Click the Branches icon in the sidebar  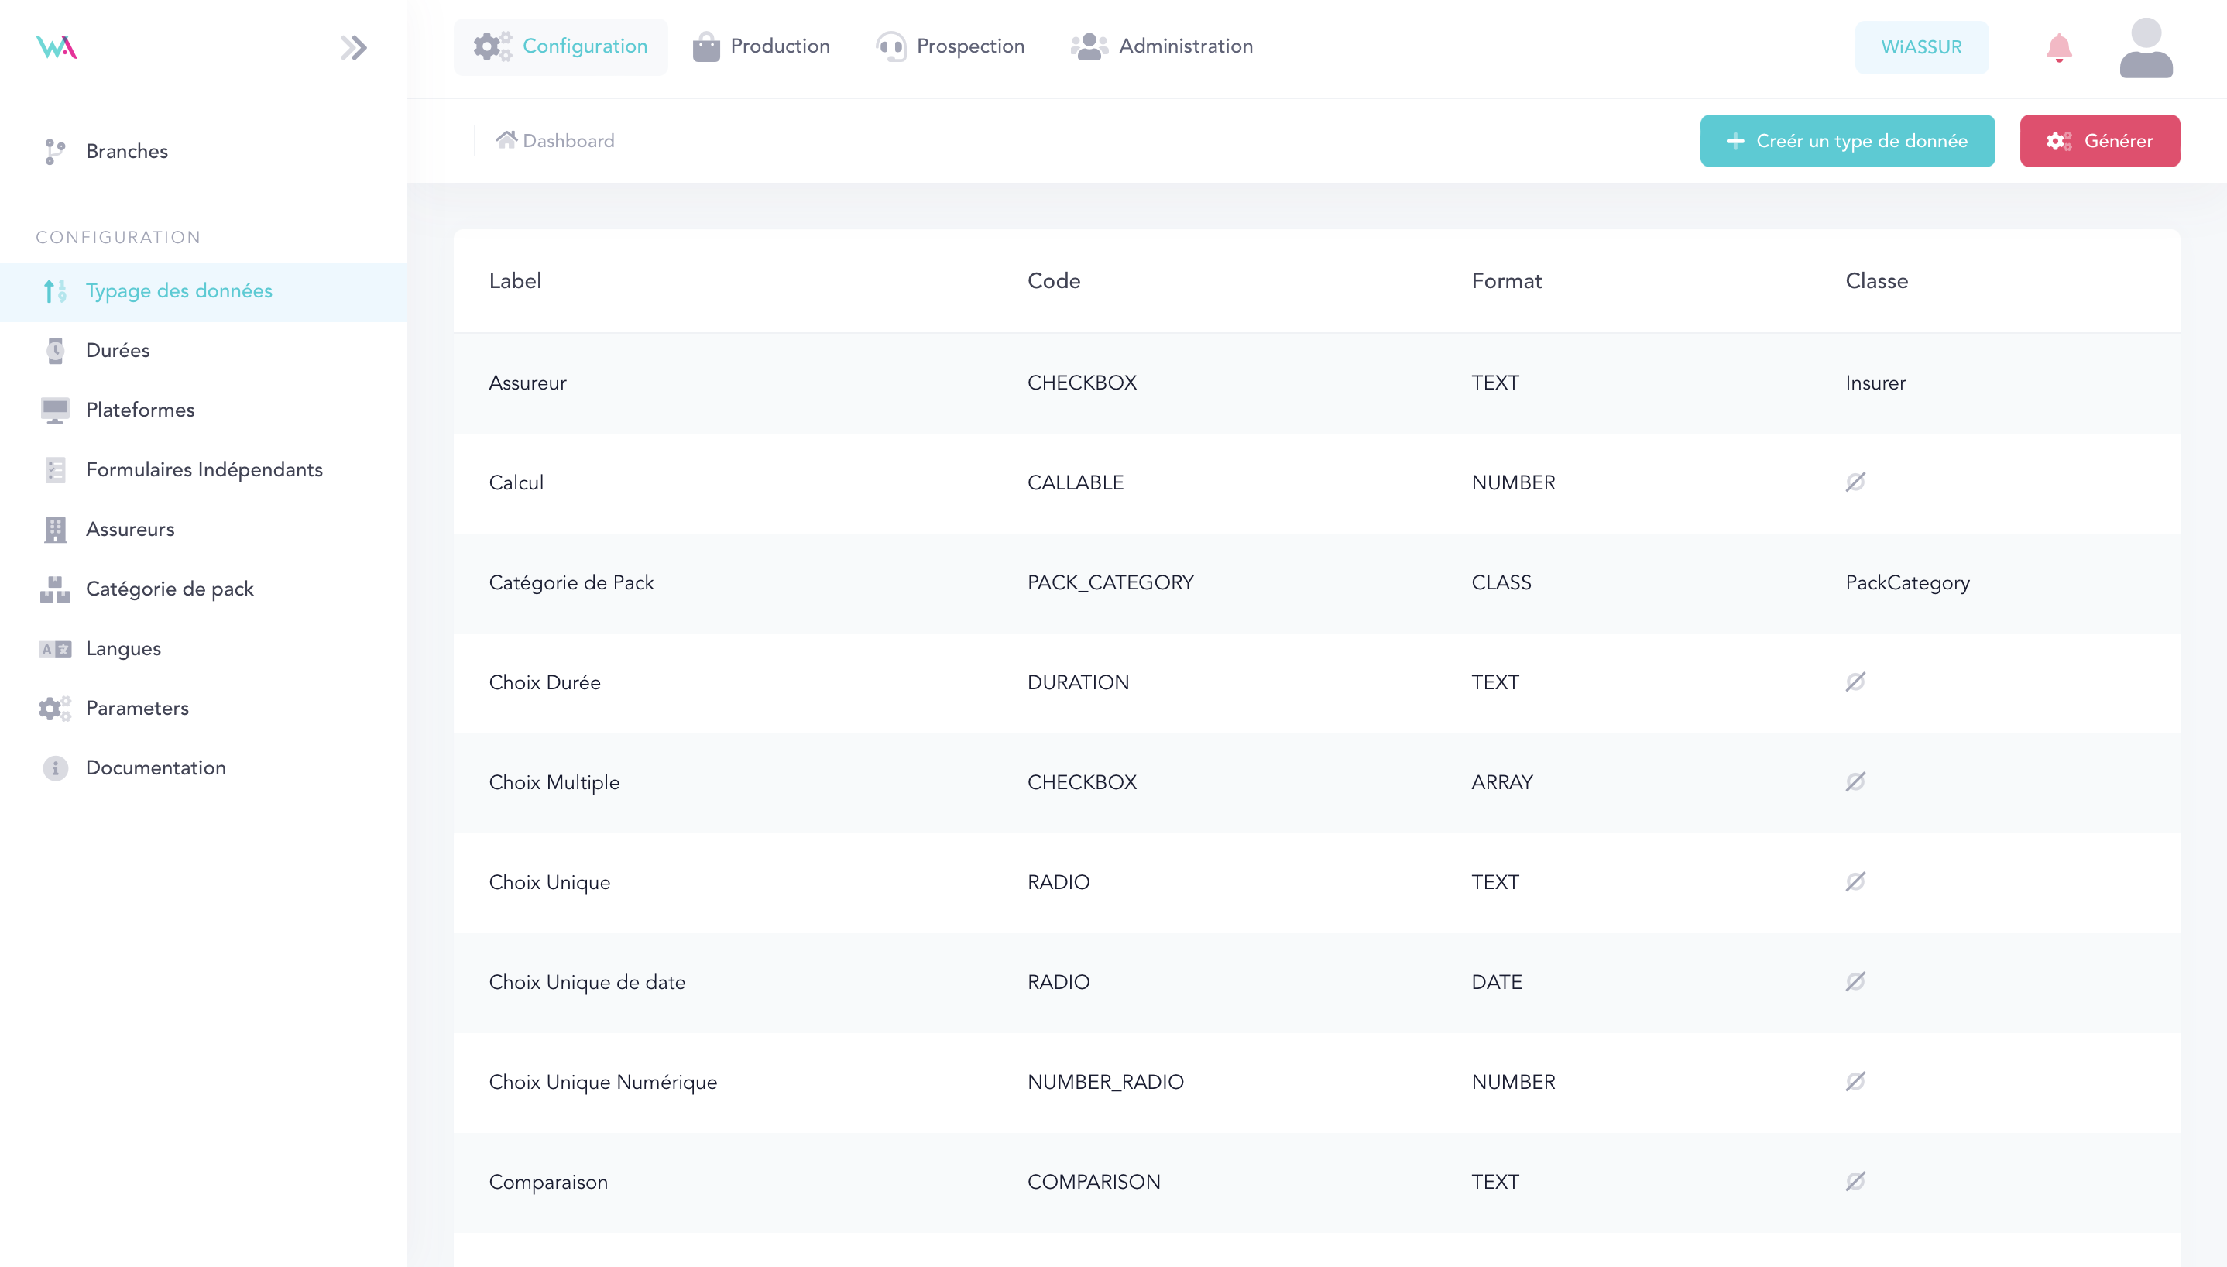point(55,152)
